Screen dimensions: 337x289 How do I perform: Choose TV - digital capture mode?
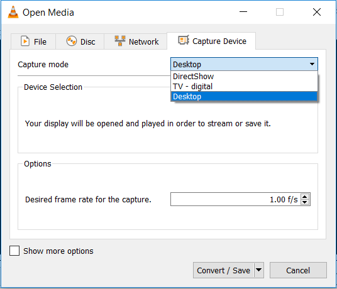pos(244,86)
